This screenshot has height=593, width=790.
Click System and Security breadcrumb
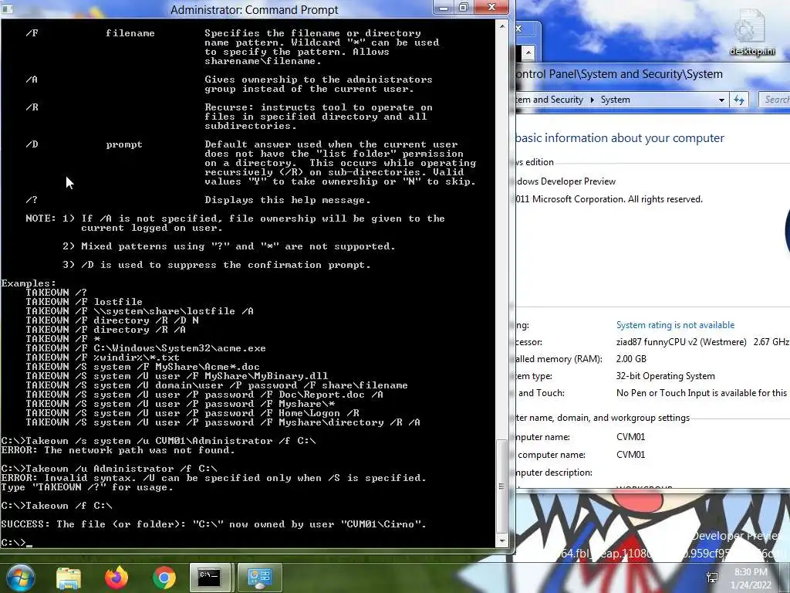click(x=549, y=100)
